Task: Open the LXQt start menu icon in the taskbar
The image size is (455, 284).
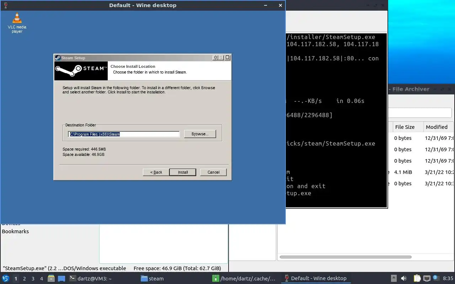Action: tap(6, 278)
